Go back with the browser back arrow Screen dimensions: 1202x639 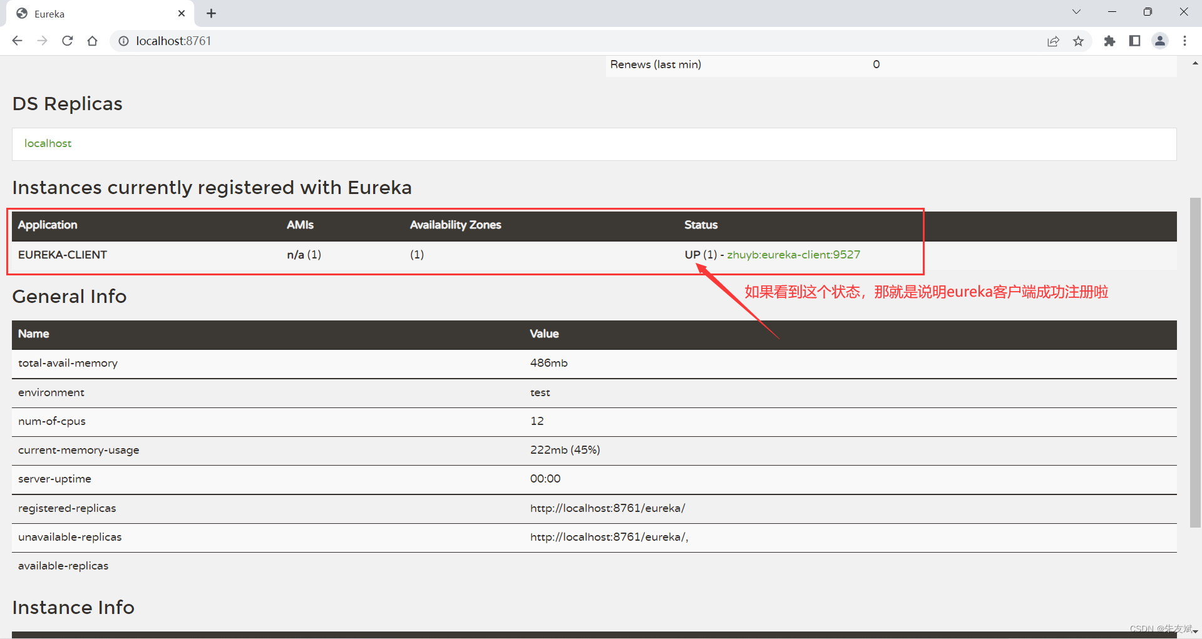17,41
